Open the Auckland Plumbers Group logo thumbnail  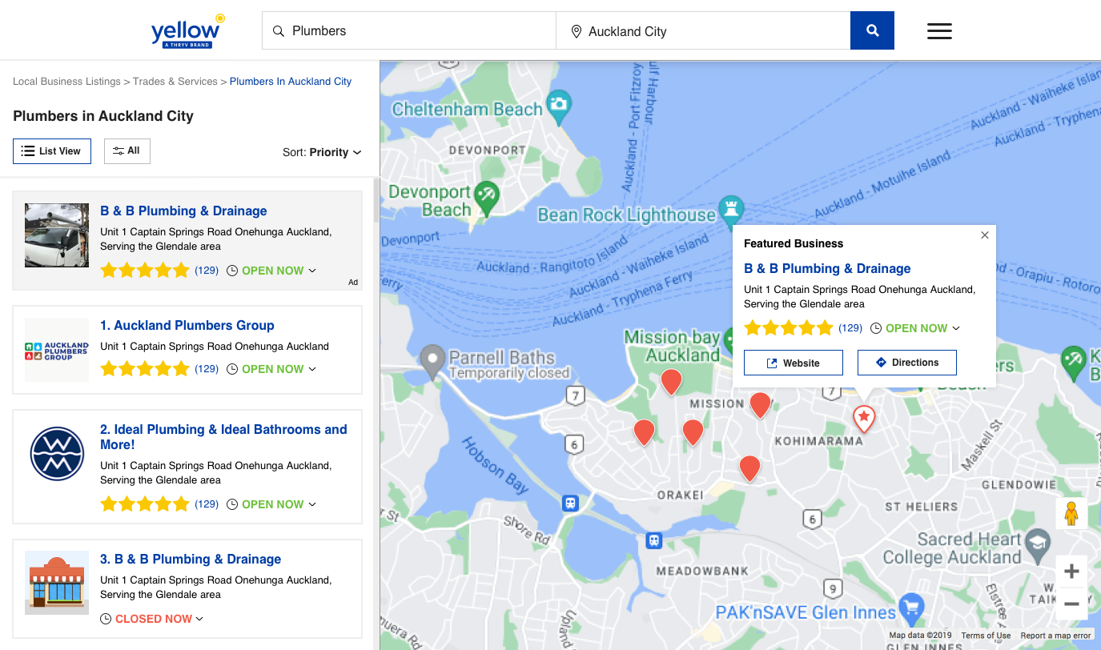tap(56, 349)
